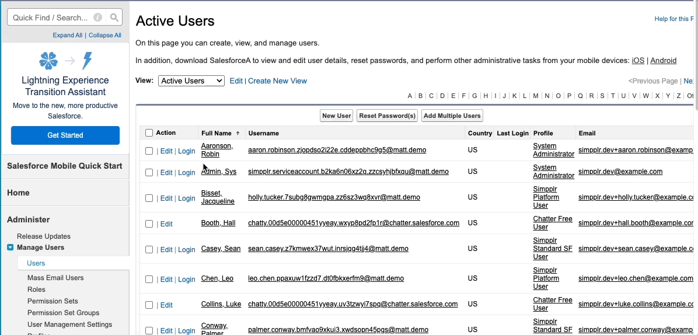Viewport: 698px width, 335px height.
Task: Open the Android download link
Action: coord(664,61)
